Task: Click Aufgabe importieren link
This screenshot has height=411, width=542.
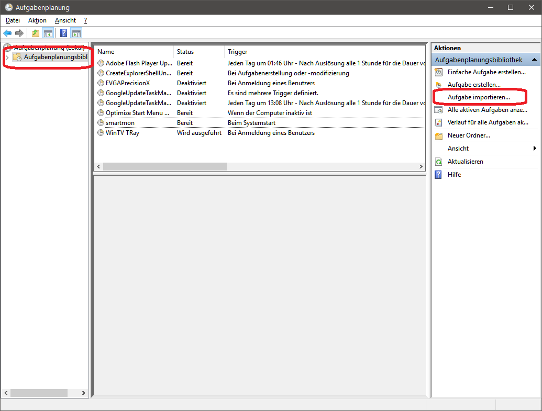Action: pos(478,97)
